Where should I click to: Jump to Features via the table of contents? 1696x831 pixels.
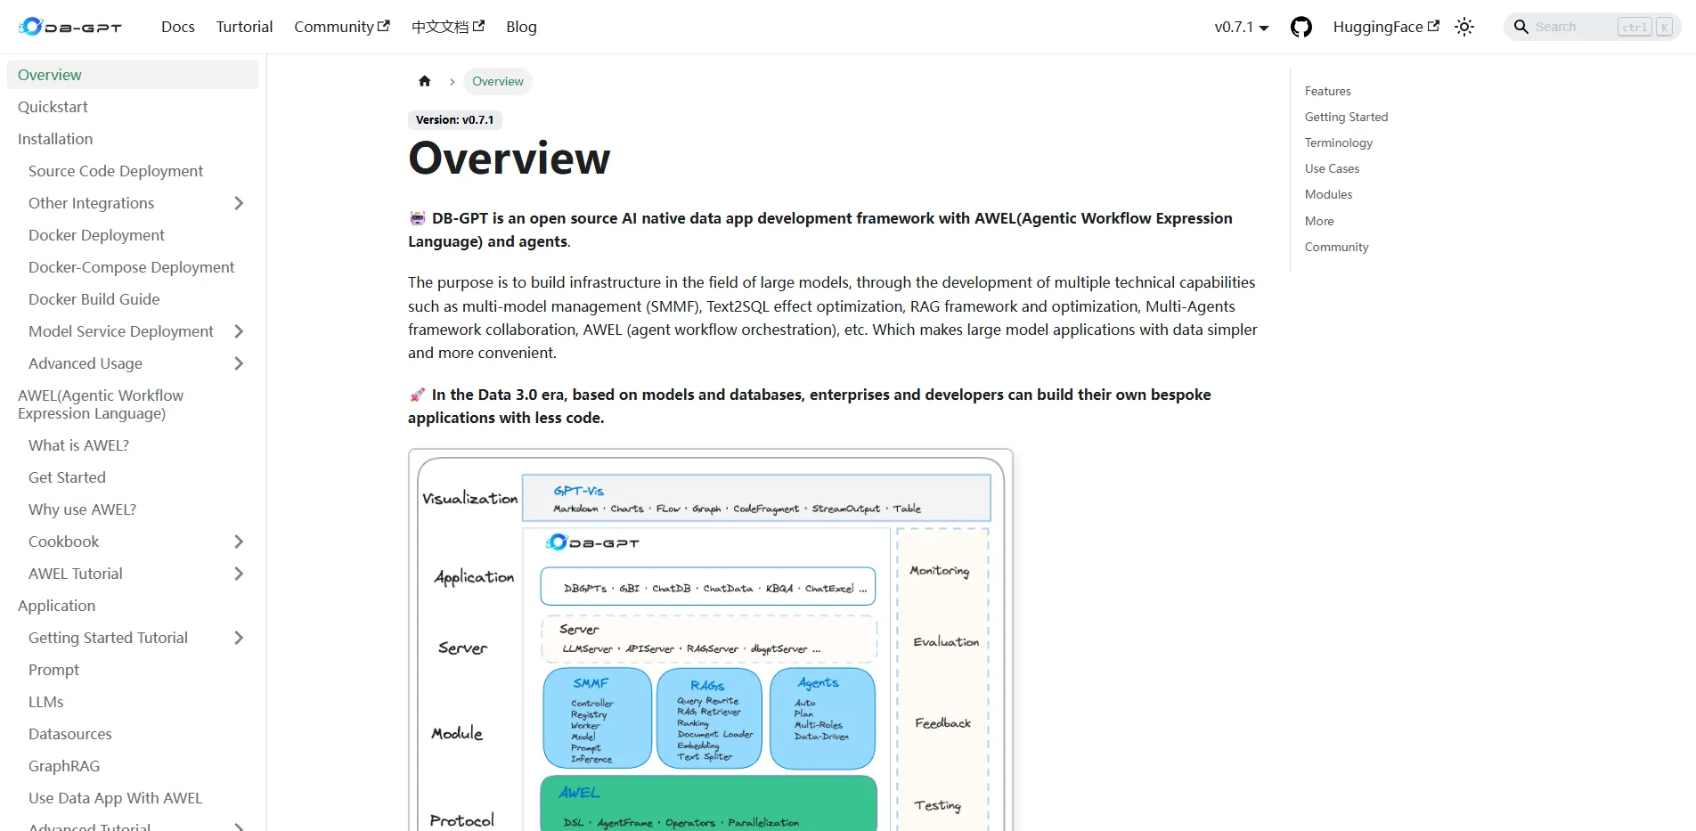point(1327,90)
